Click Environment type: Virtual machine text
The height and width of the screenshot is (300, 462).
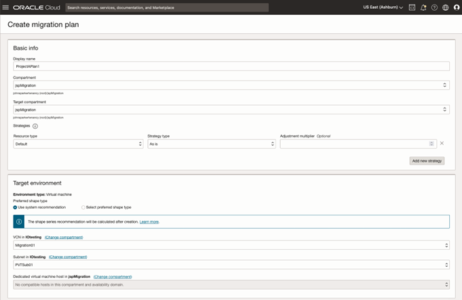coord(43,194)
